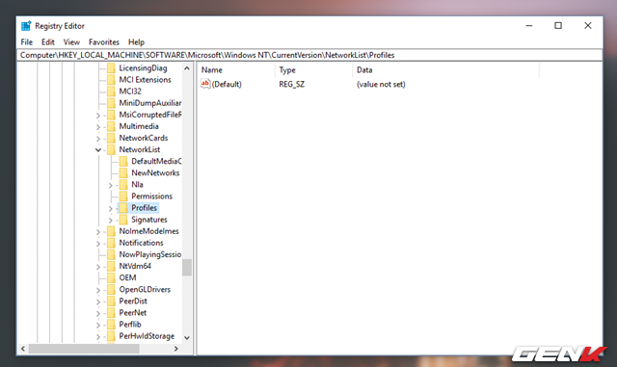Click tree horizontal scrollbar thumb
The image size is (617, 367).
(x=84, y=349)
